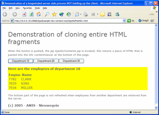The image size is (159, 115).
Task: Click the History toolbar icon
Action: click(69, 14)
